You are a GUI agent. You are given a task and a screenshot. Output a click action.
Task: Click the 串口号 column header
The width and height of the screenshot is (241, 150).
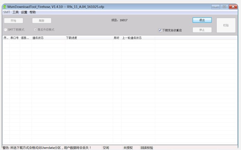[x=15, y=38]
